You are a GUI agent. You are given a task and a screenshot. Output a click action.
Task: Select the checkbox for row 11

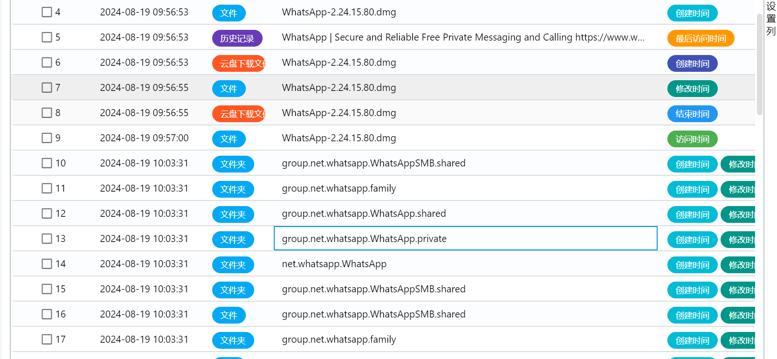point(47,188)
